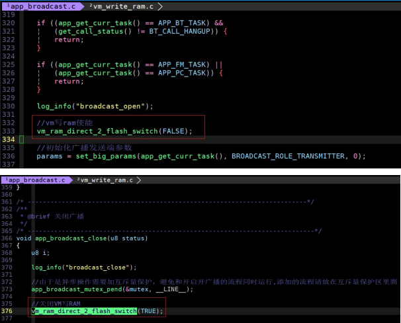Click APP_FM_TASK constant
This screenshot has height=323, width=401.
point(182,65)
